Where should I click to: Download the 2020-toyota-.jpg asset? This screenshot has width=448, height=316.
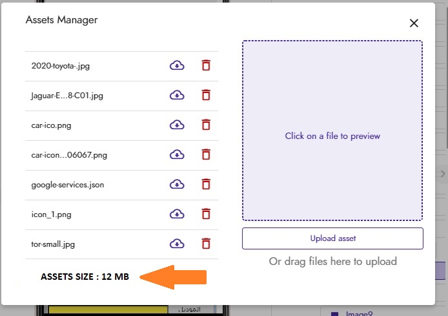coord(177,65)
